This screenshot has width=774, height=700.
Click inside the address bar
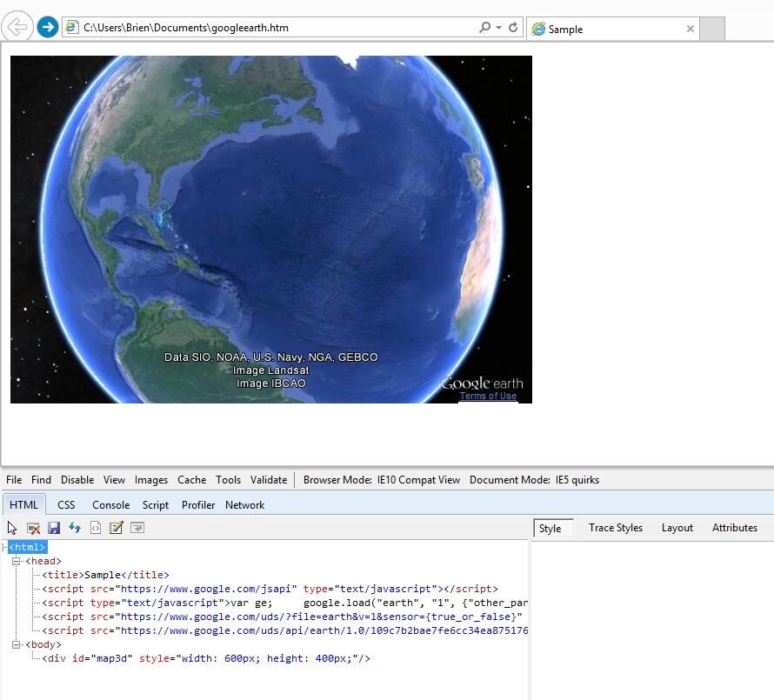[261, 26]
